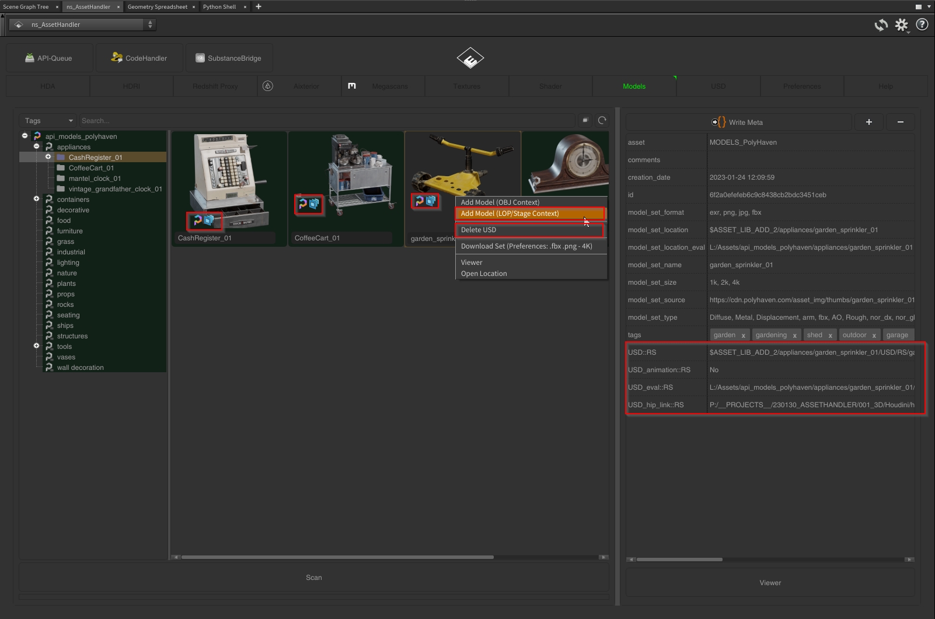Toggle the small square button beside search
Viewport: 935px width, 619px height.
585,120
